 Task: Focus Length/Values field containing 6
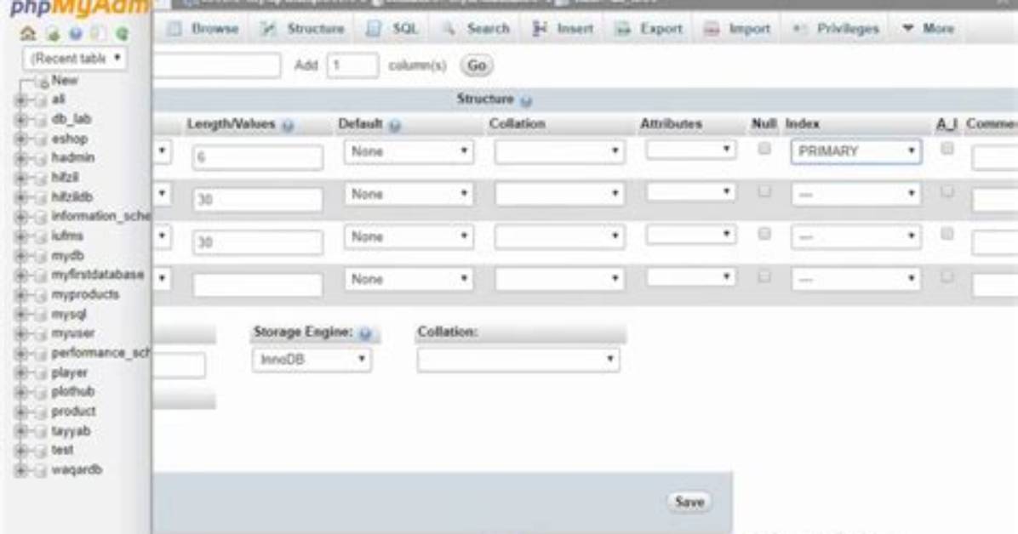(257, 157)
